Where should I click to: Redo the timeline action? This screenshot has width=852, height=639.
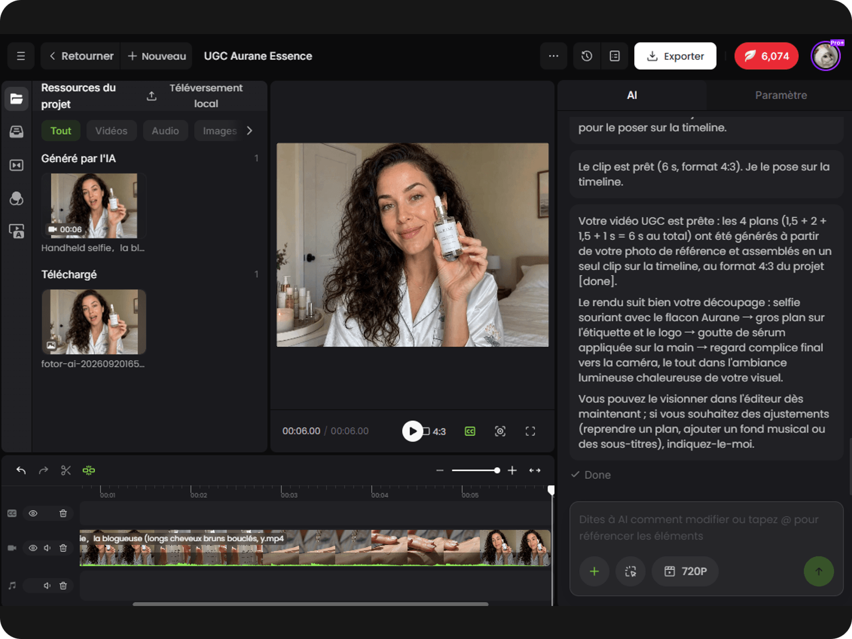[44, 470]
